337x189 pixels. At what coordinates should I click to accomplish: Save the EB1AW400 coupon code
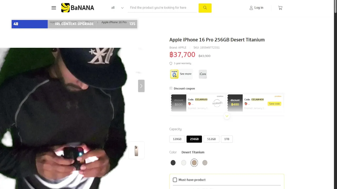pyautogui.click(x=274, y=104)
